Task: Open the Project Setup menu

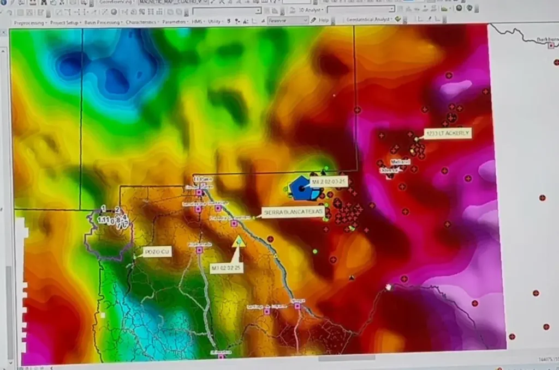Action: click(x=66, y=22)
